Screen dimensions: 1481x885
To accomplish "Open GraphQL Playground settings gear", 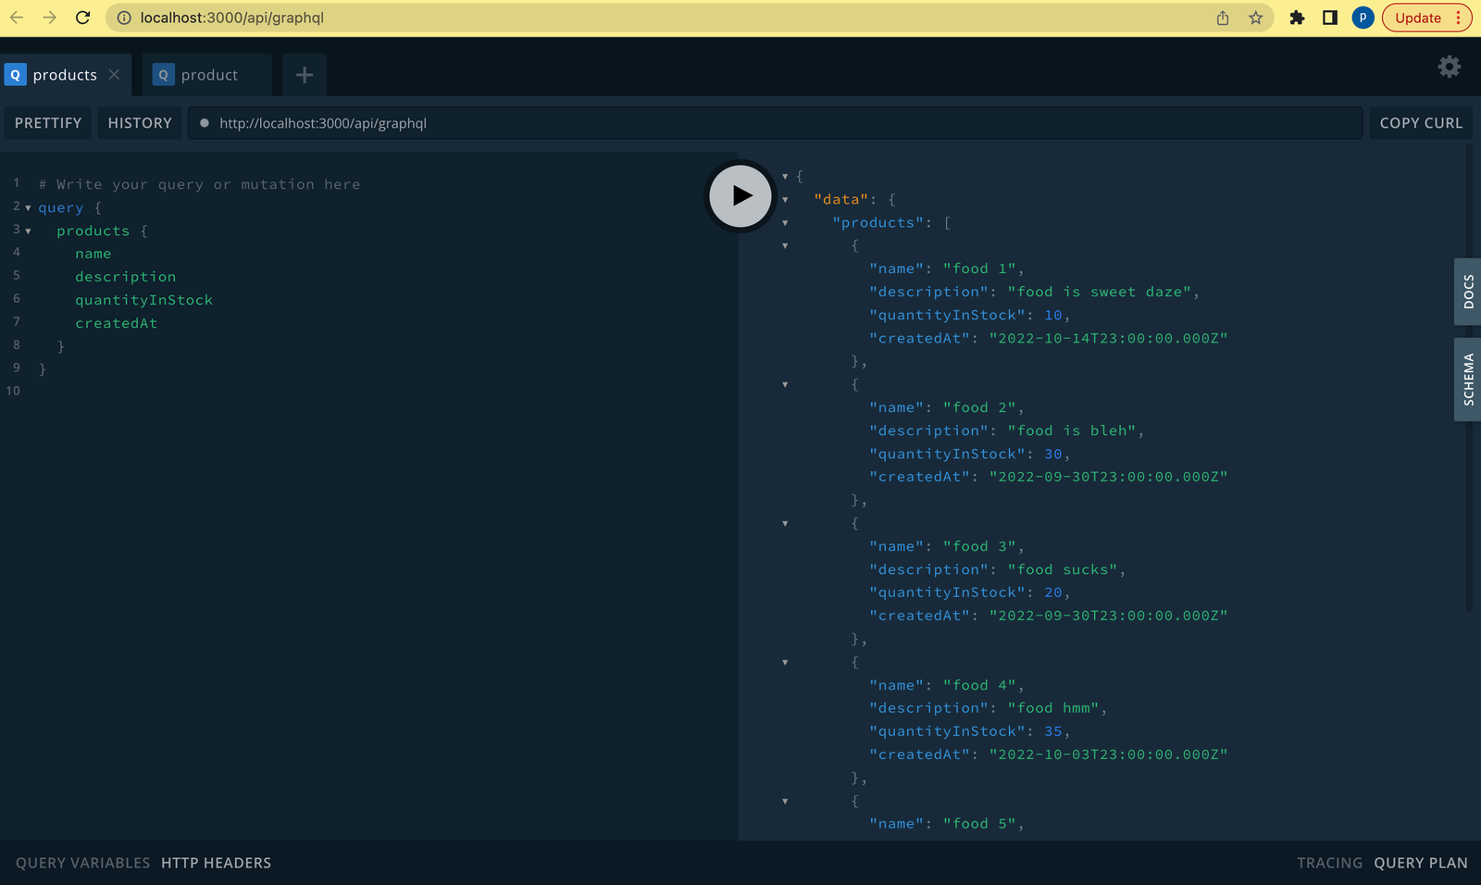I will pos(1449,67).
